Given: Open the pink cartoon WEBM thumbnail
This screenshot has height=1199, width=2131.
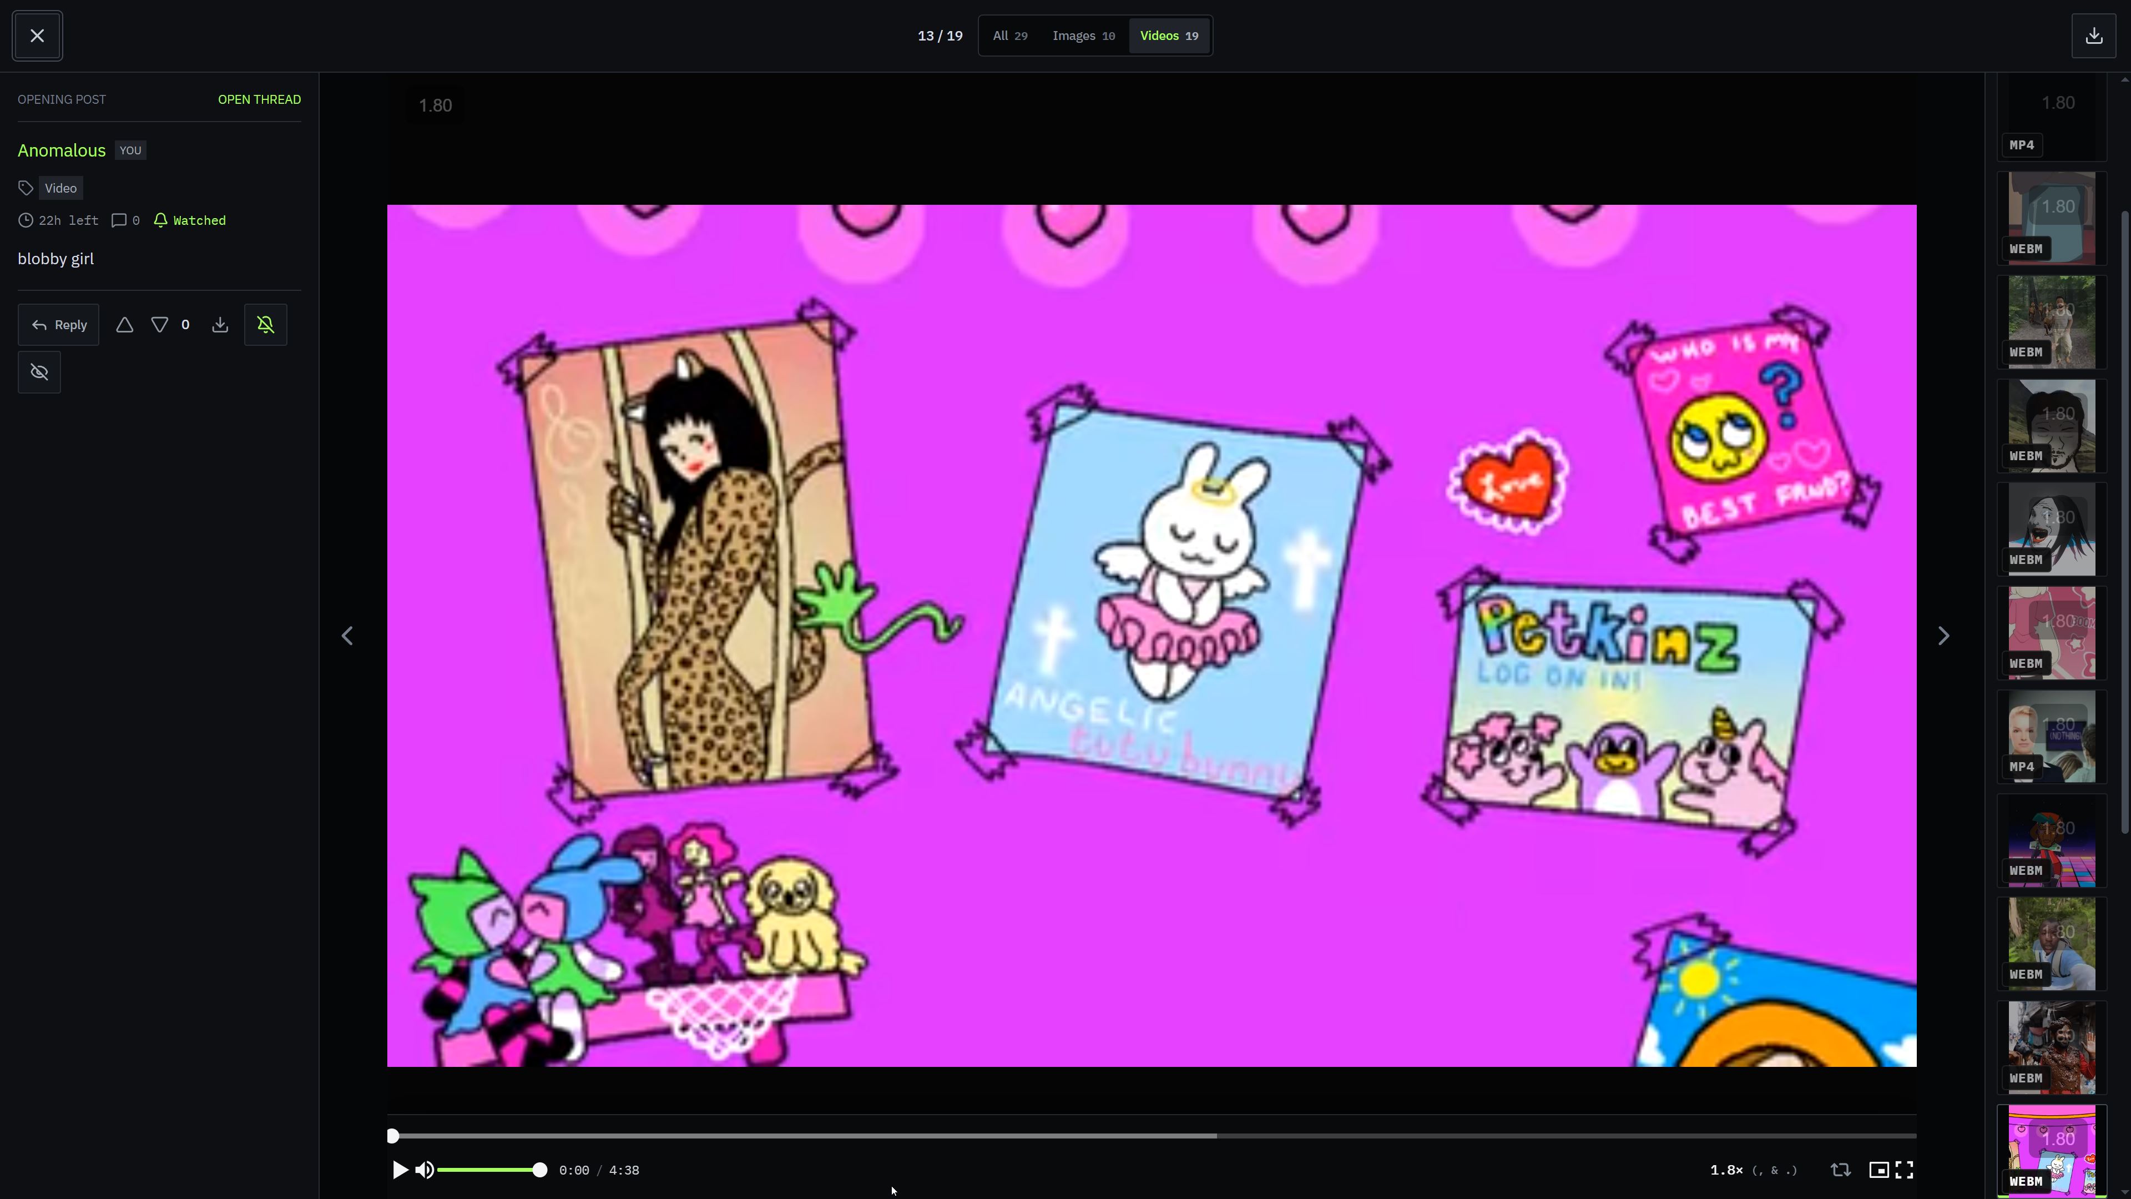Looking at the screenshot, I should (x=2052, y=633).
